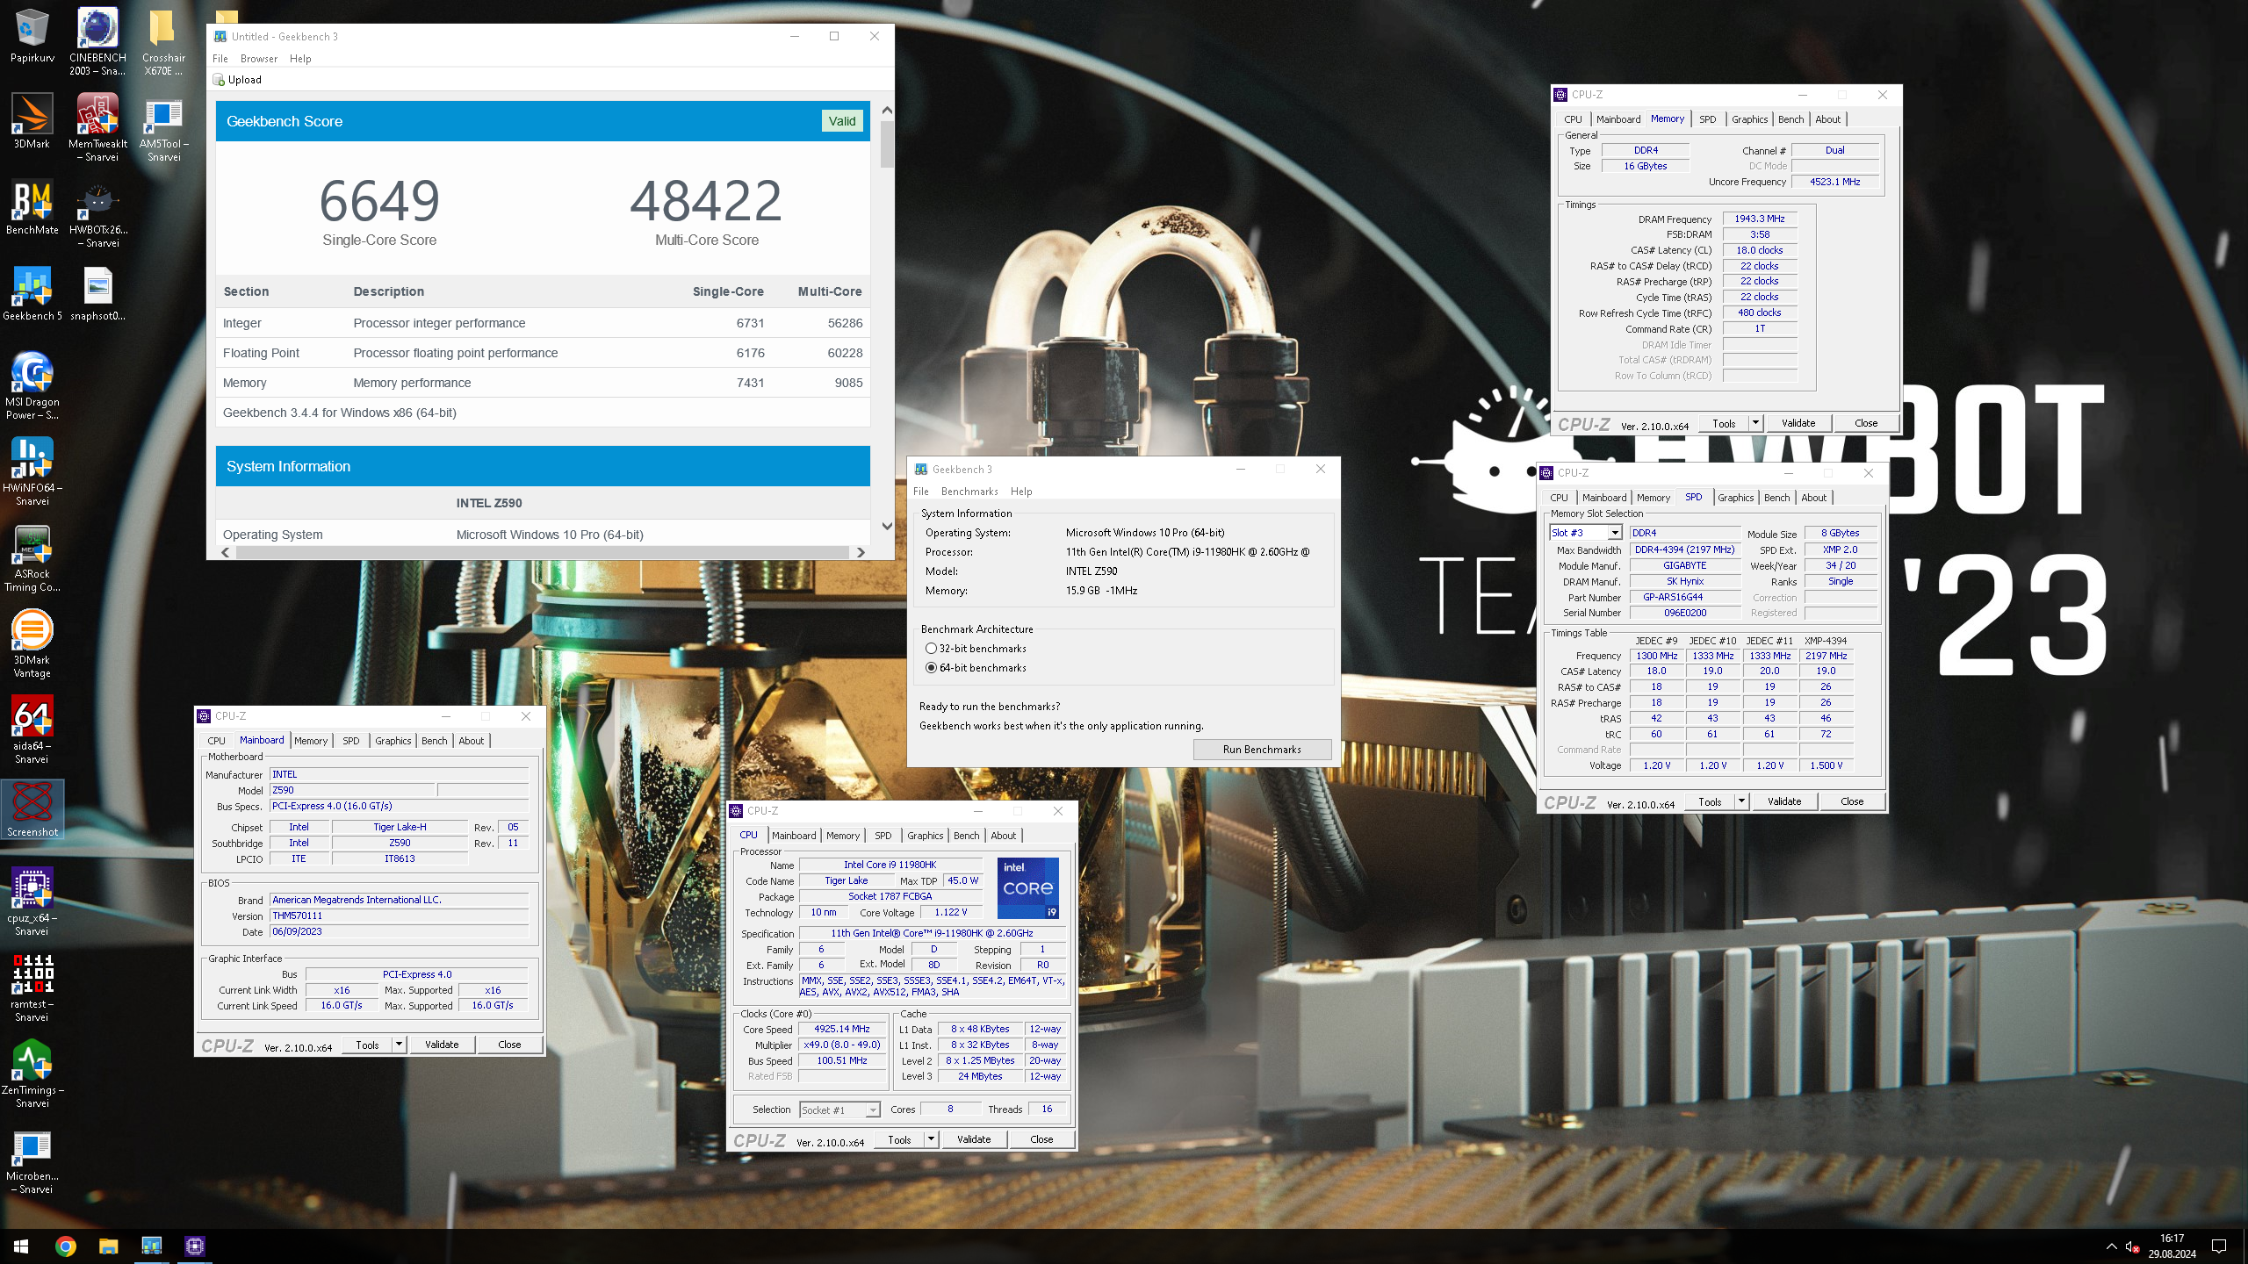Expand Tools dropdown arrow in SPD CPU-Z
The image size is (2248, 1264).
click(1741, 801)
